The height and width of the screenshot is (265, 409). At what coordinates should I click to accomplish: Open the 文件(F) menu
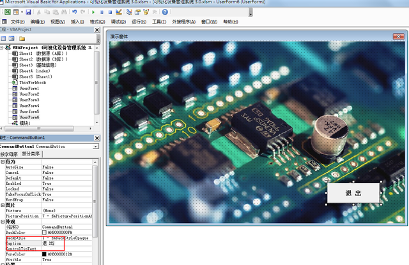(17, 22)
